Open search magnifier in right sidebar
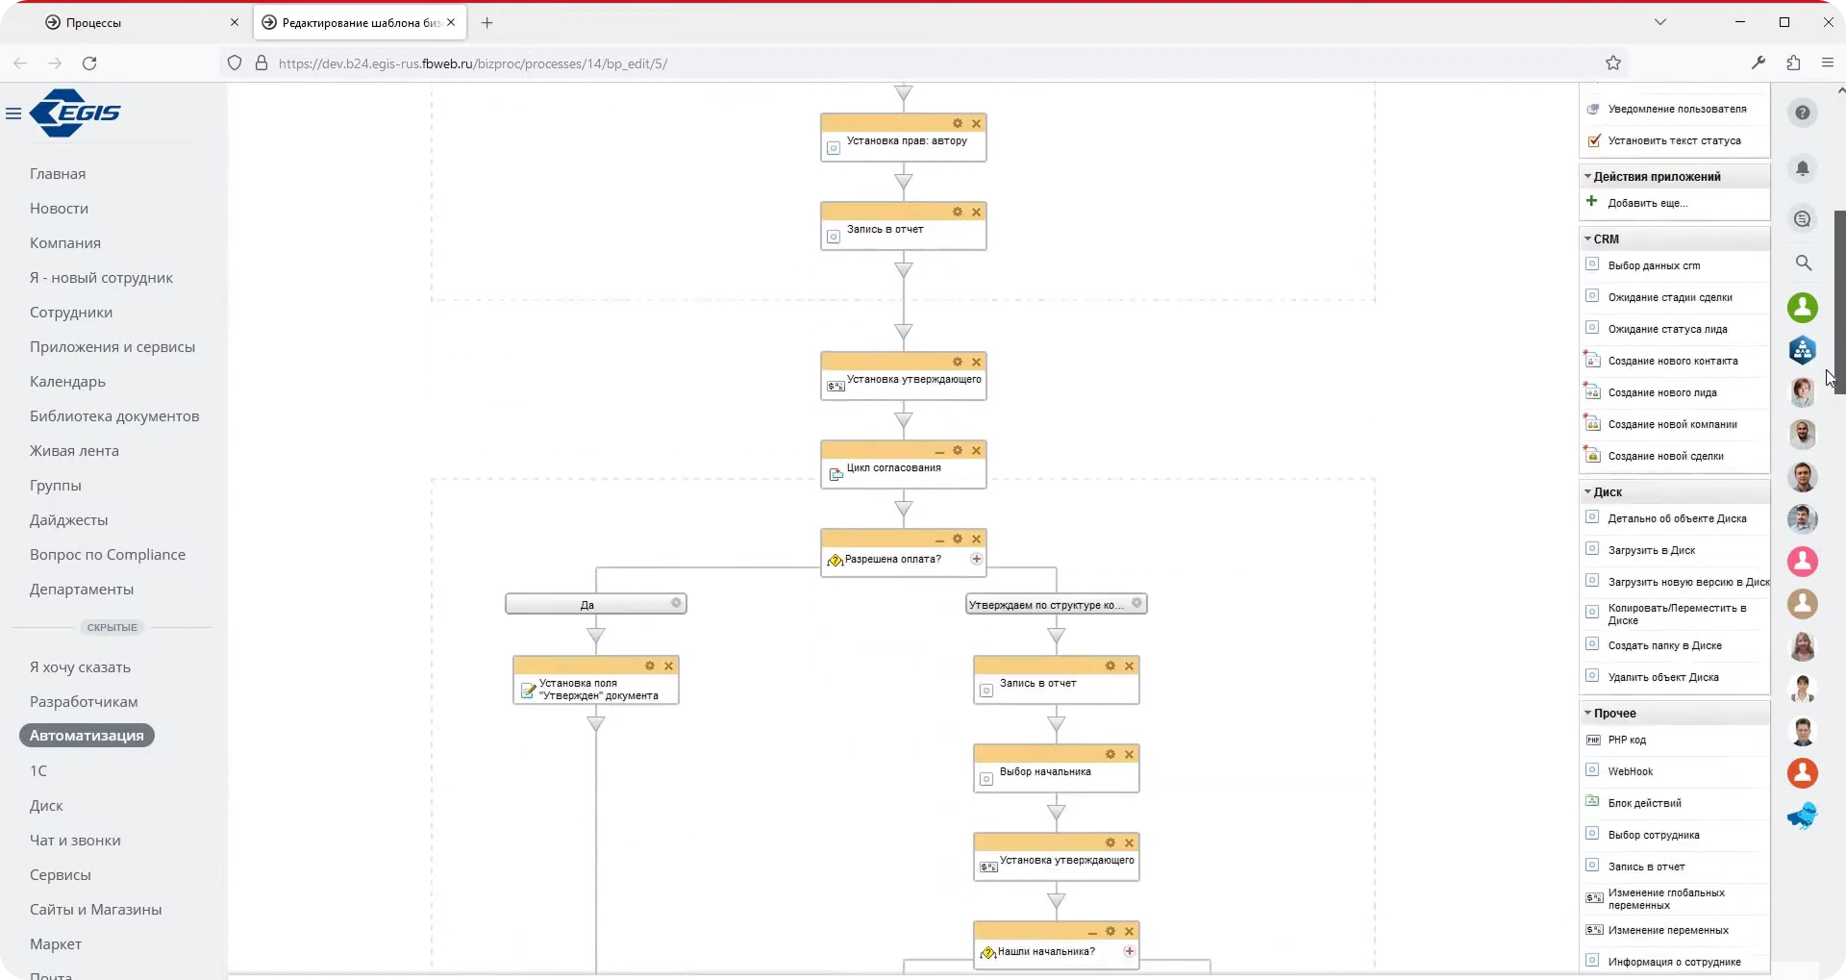Screen dimensions: 1846x980 coord(1803,263)
